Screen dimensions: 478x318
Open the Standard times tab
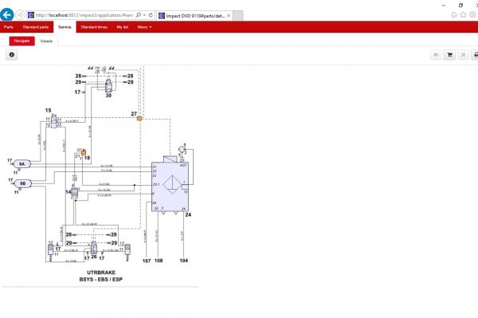[94, 27]
